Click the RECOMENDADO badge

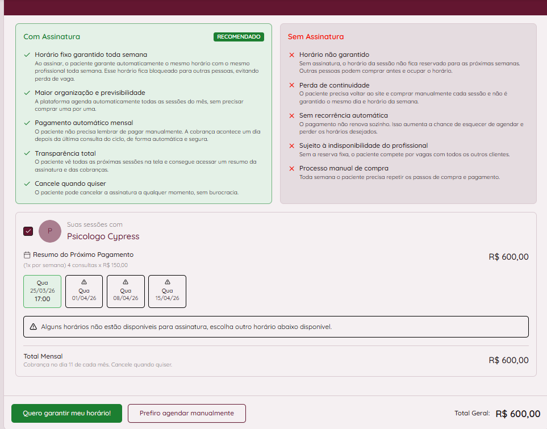(239, 37)
